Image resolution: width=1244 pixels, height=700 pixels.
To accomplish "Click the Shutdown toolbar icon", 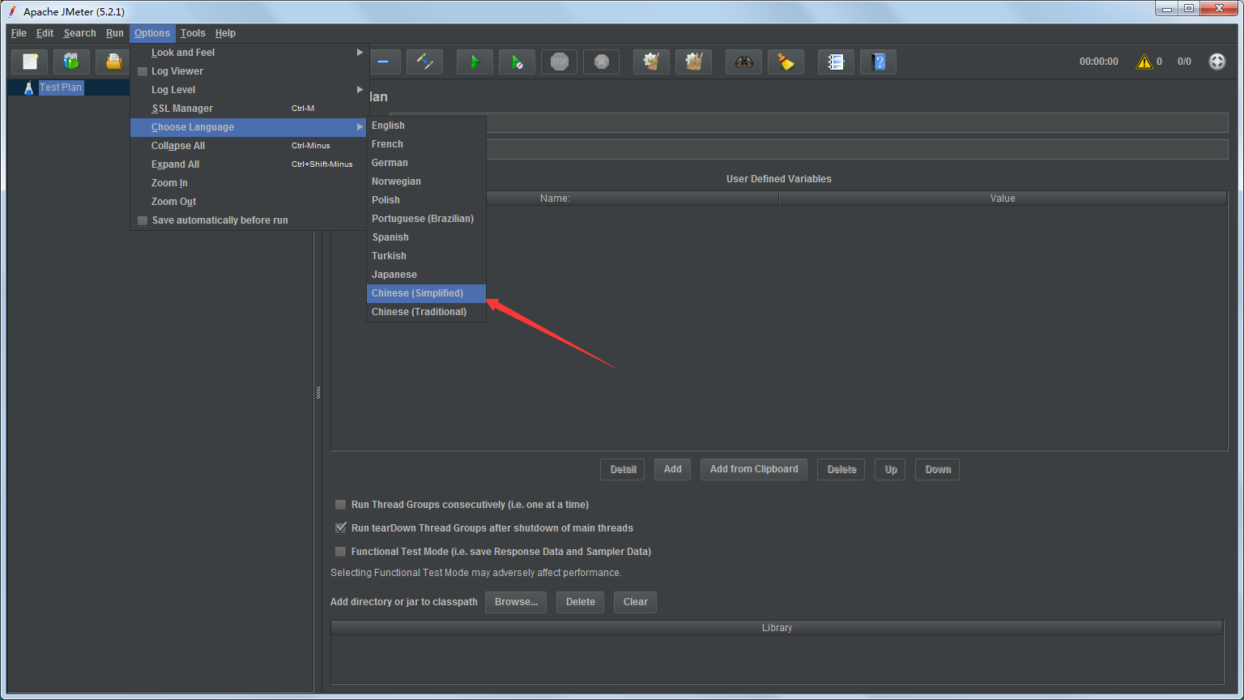I will click(601, 62).
